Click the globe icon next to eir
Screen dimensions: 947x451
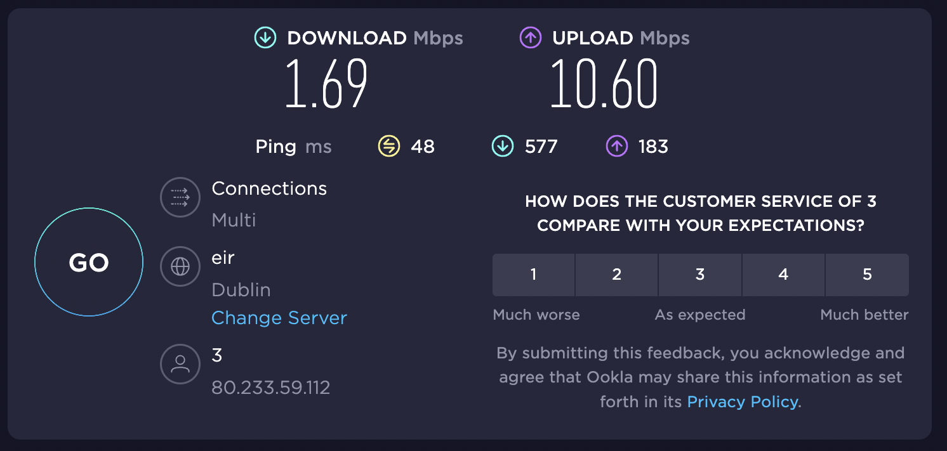[180, 266]
